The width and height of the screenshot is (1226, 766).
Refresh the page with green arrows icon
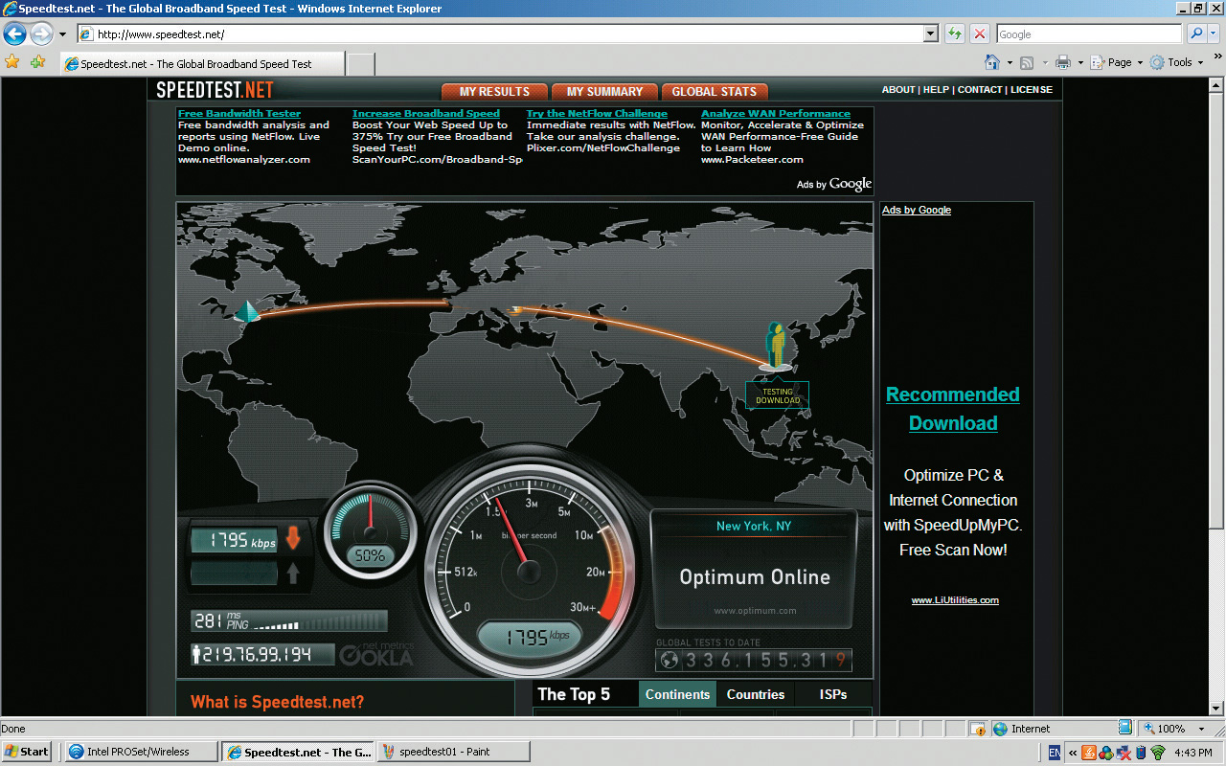[954, 34]
